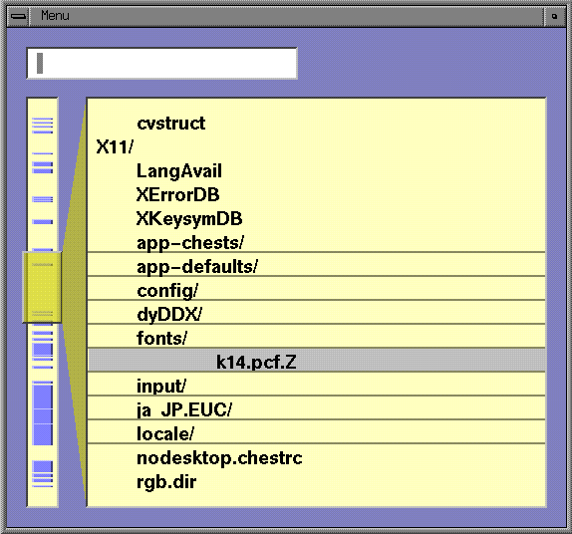Image resolution: width=572 pixels, height=534 pixels.
Task: Click the small title bar button beside Menu
Action: tap(554, 16)
